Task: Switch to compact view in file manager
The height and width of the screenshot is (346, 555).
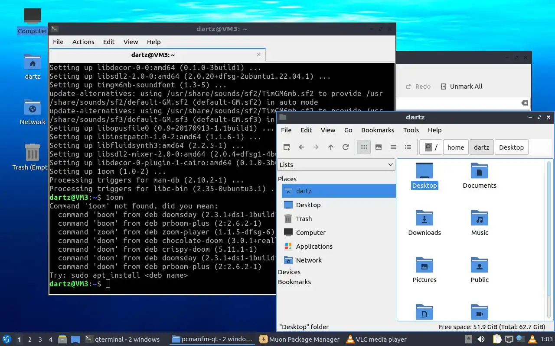Action: coord(393,147)
